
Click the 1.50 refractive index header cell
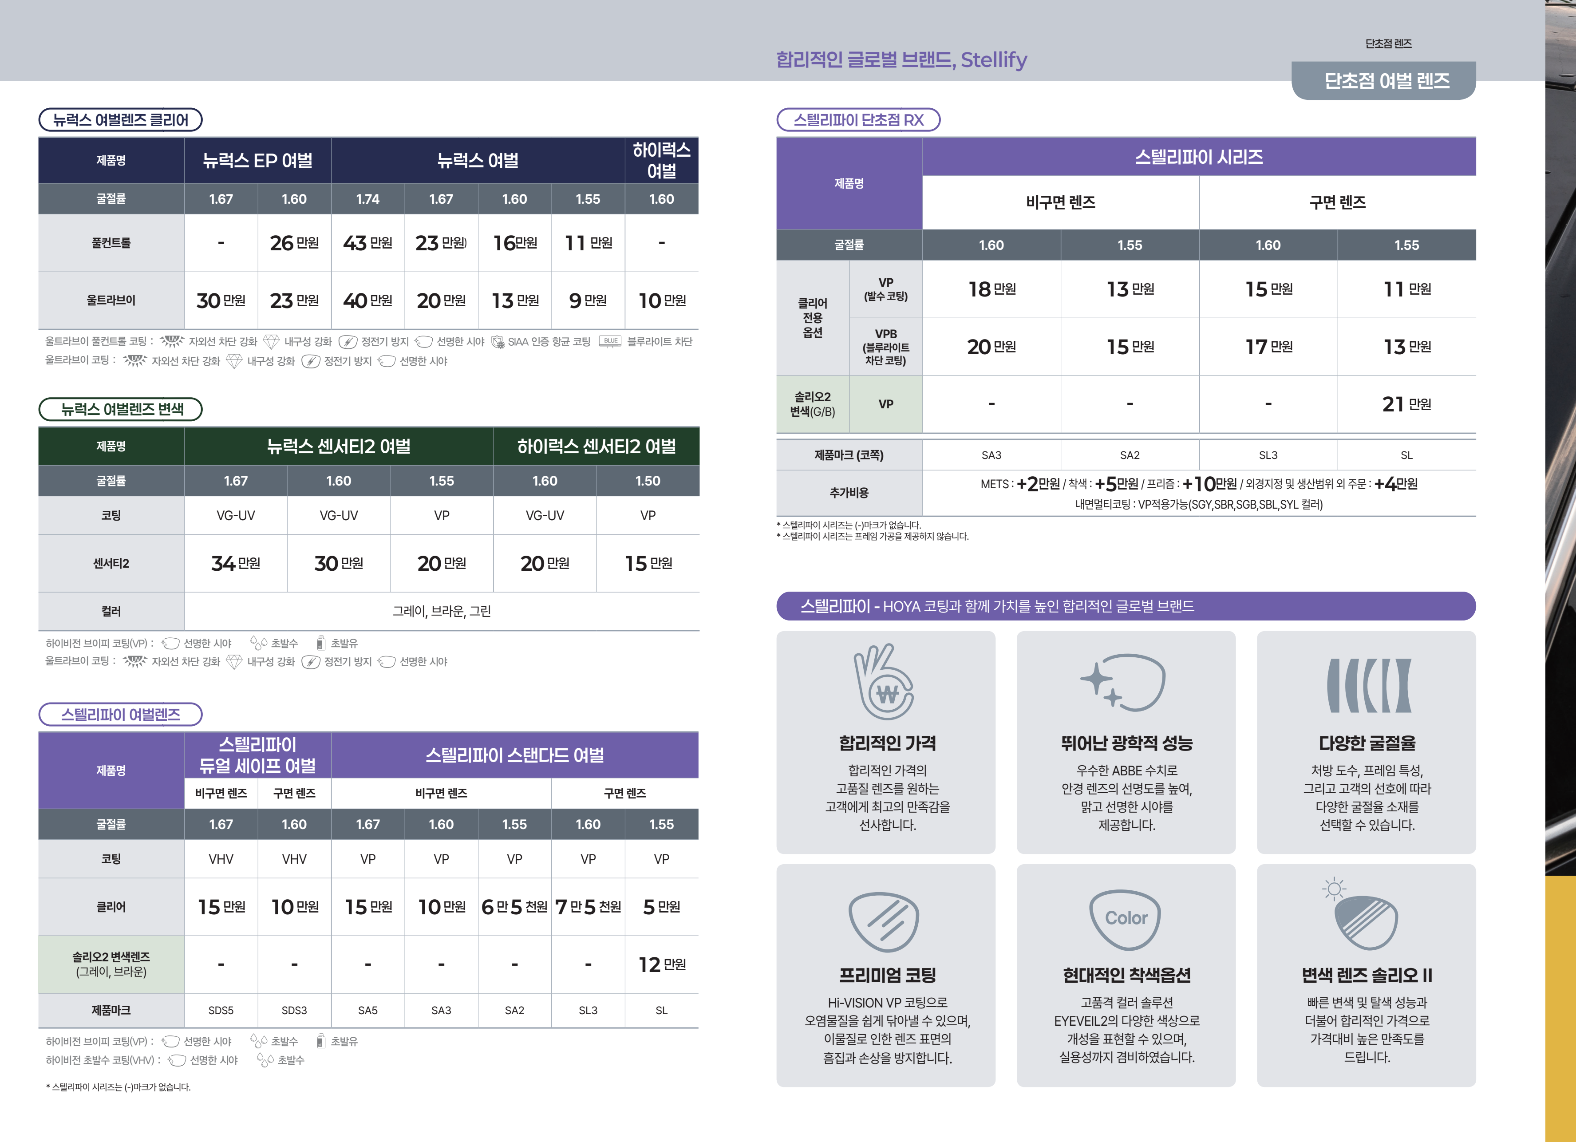[648, 481]
